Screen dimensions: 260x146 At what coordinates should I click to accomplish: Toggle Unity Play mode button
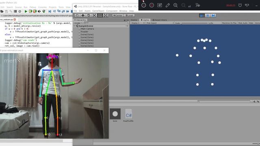click(202, 15)
